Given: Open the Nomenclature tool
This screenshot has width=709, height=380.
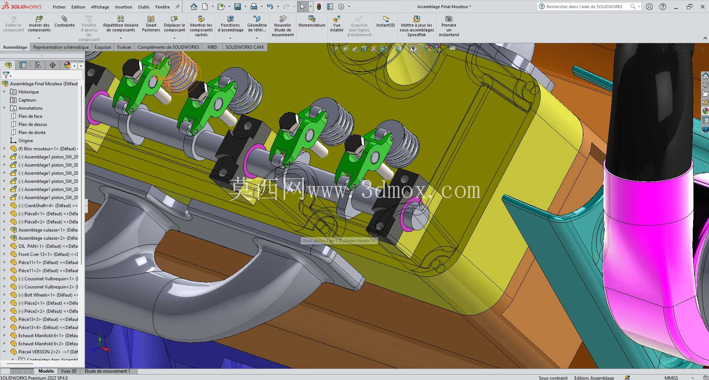Looking at the screenshot, I should pos(312,22).
